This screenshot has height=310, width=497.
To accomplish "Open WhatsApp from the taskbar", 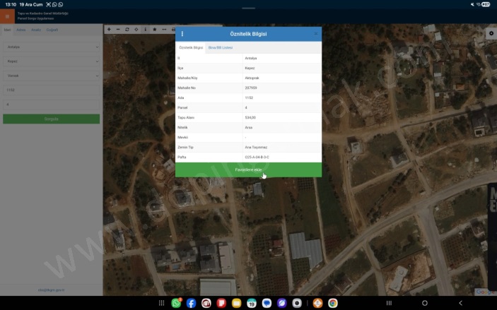I will pos(176,303).
